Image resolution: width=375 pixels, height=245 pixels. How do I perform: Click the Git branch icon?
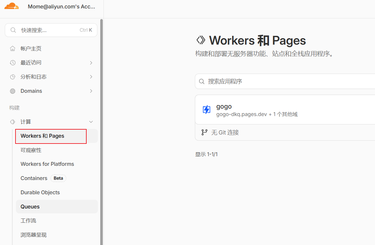click(x=204, y=132)
